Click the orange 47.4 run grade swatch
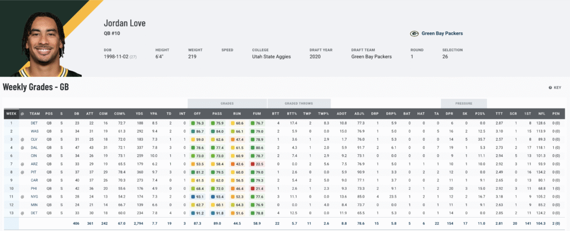The width and height of the screenshot is (570, 231). tap(234, 139)
